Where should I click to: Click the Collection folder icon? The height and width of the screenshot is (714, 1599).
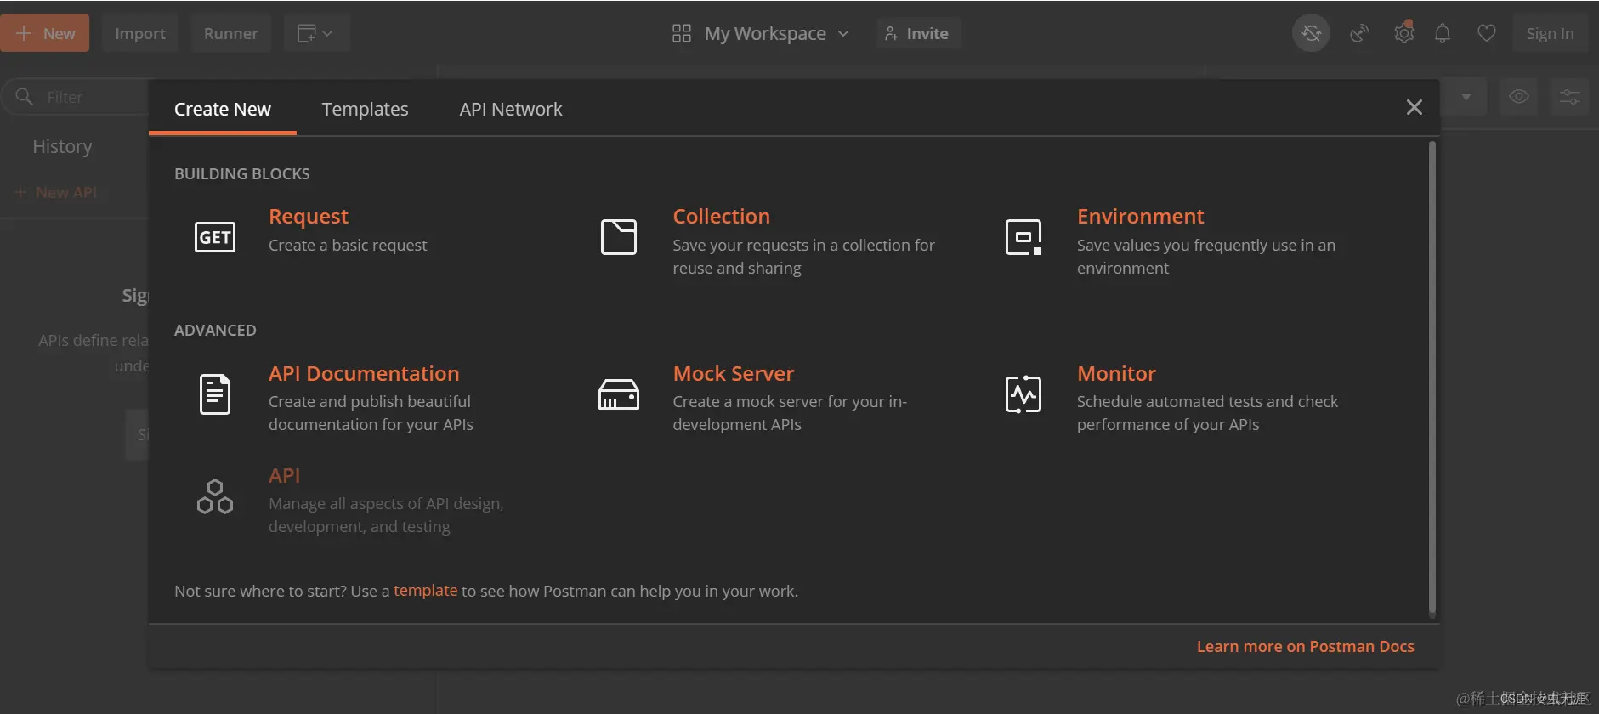(619, 237)
